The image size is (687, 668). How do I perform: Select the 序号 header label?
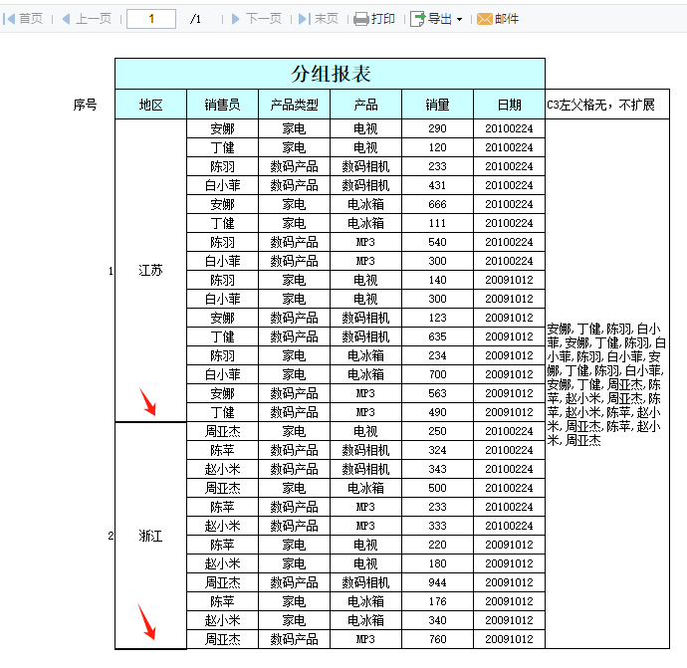[85, 105]
